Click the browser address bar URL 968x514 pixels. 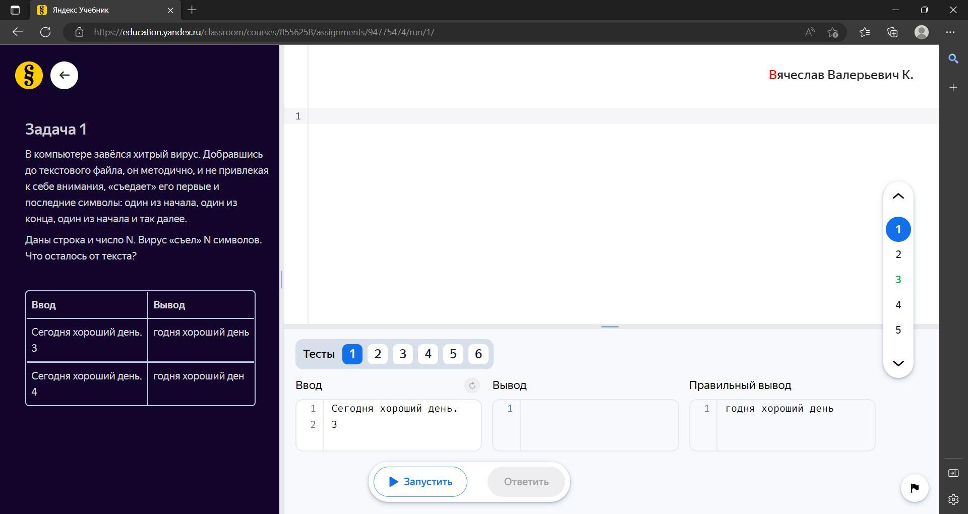pyautogui.click(x=264, y=32)
